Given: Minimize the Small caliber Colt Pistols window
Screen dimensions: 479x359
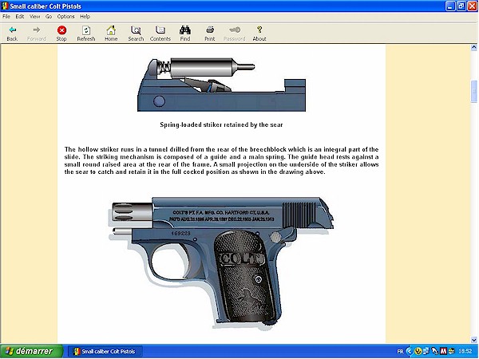Looking at the screenshot, I should (450, 6).
